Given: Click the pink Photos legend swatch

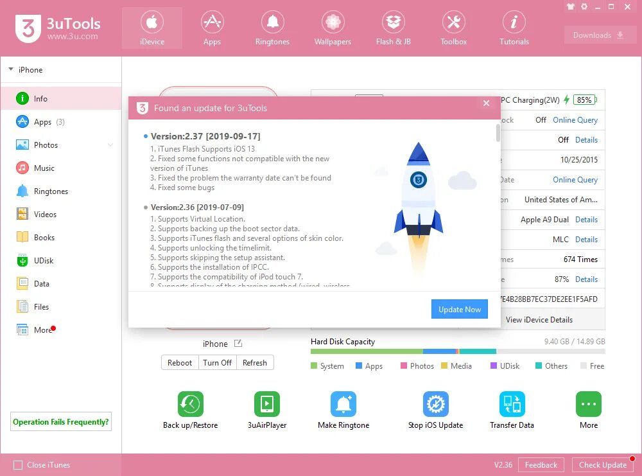Looking at the screenshot, I should pos(404,366).
